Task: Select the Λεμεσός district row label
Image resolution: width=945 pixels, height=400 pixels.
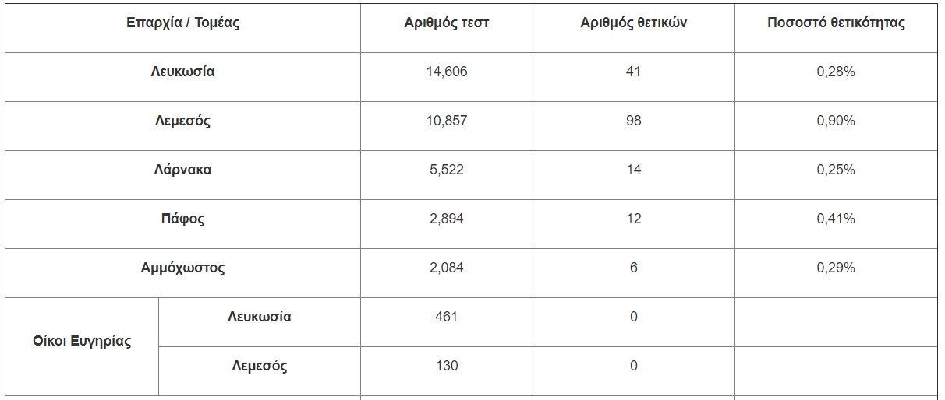Action: (x=182, y=121)
